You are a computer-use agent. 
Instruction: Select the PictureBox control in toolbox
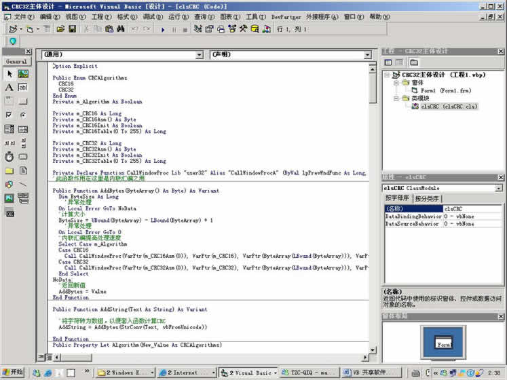pos(22,74)
